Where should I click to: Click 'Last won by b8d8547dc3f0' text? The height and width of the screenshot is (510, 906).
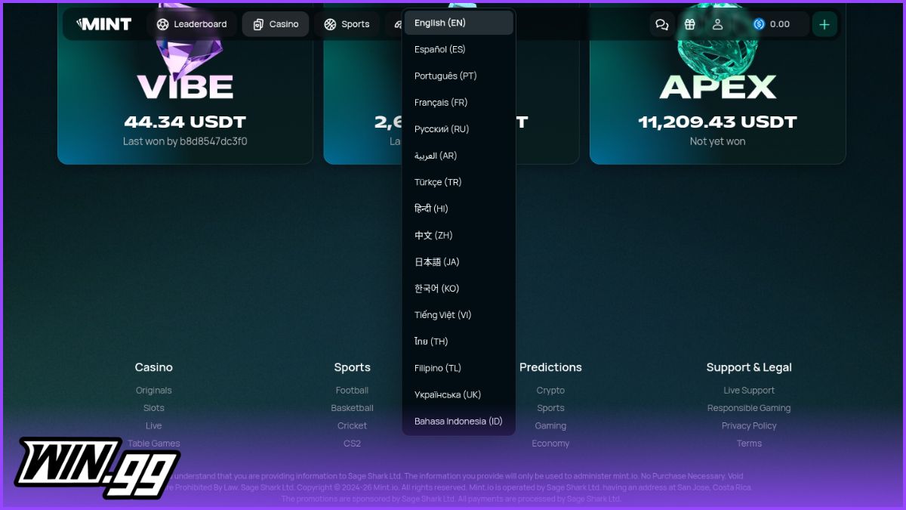tap(185, 141)
